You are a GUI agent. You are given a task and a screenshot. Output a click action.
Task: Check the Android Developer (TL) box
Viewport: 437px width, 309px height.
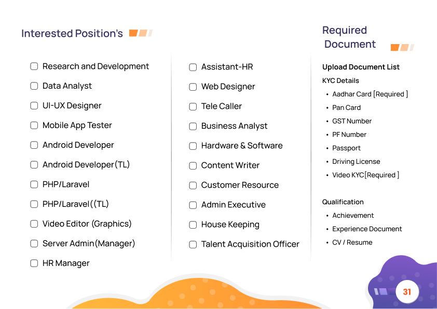pyautogui.click(x=34, y=165)
